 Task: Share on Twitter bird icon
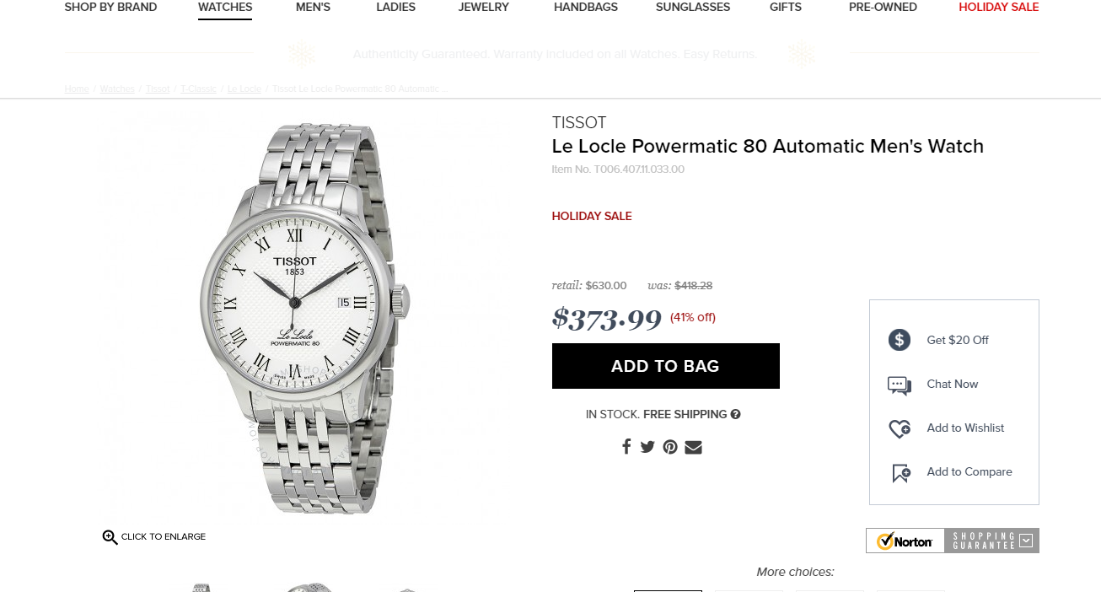[x=647, y=447]
